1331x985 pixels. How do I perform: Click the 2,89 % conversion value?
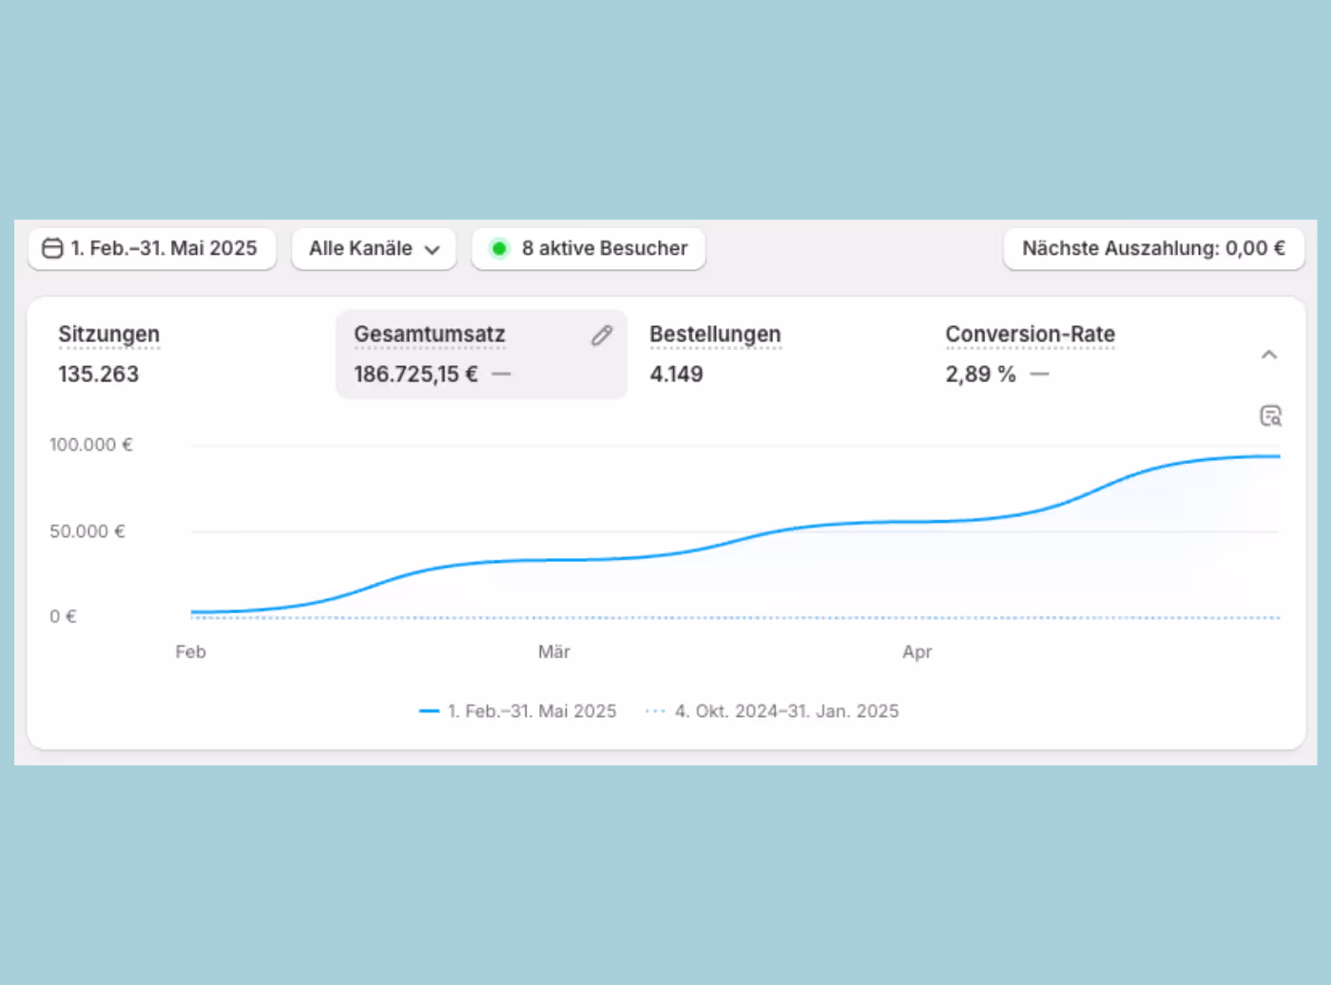pyautogui.click(x=980, y=374)
